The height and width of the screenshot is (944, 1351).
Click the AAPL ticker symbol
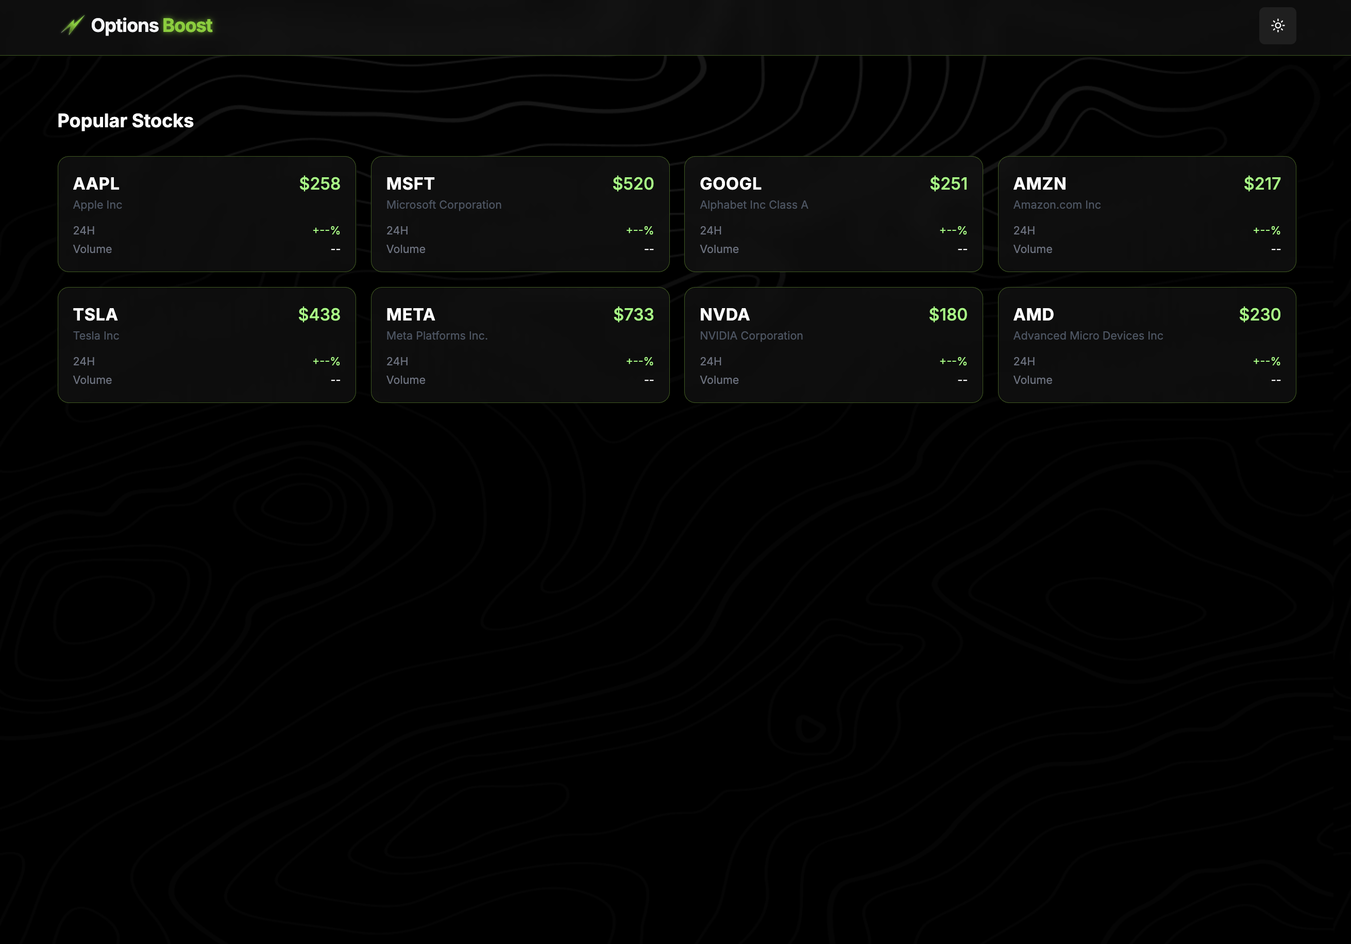click(x=95, y=183)
